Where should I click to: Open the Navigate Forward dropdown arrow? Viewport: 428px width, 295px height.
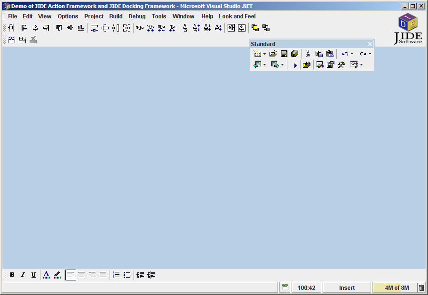(283, 65)
